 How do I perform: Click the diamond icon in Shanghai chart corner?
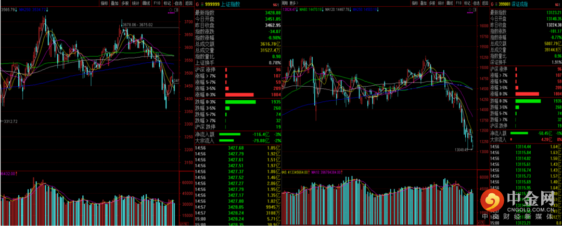pos(171,10)
